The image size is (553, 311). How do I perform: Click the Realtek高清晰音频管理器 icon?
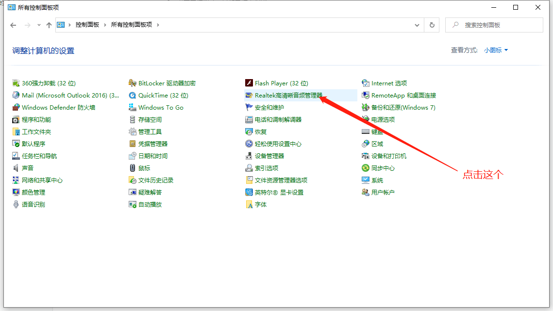pos(249,95)
